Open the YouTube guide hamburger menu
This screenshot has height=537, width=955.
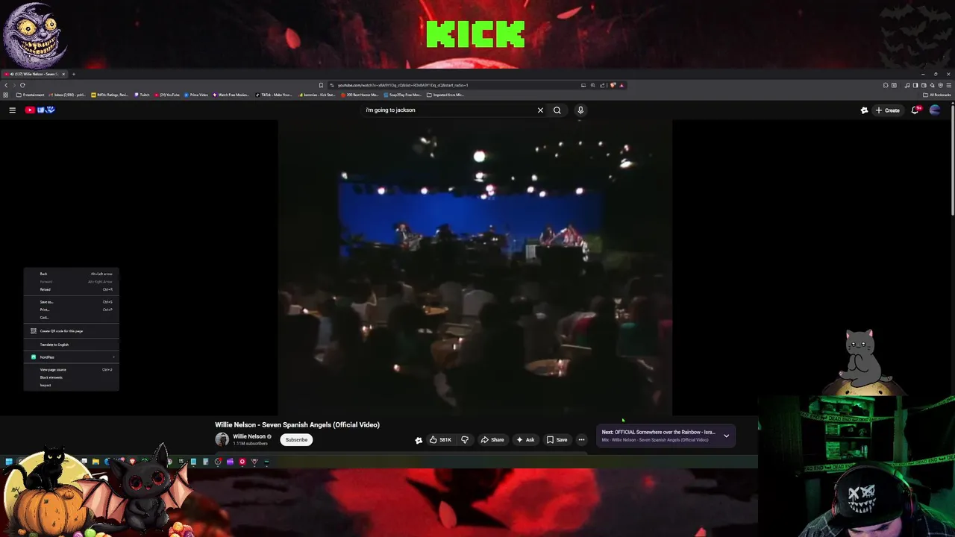tap(12, 110)
